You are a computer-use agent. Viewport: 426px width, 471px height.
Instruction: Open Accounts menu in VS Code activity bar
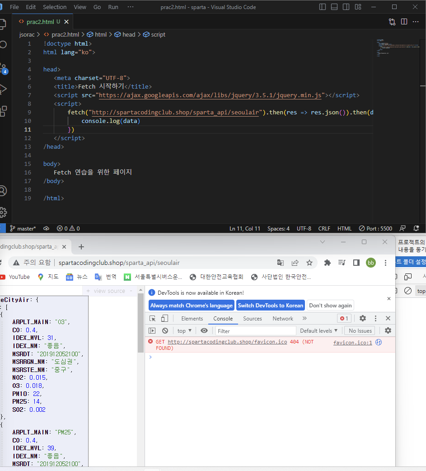3,191
